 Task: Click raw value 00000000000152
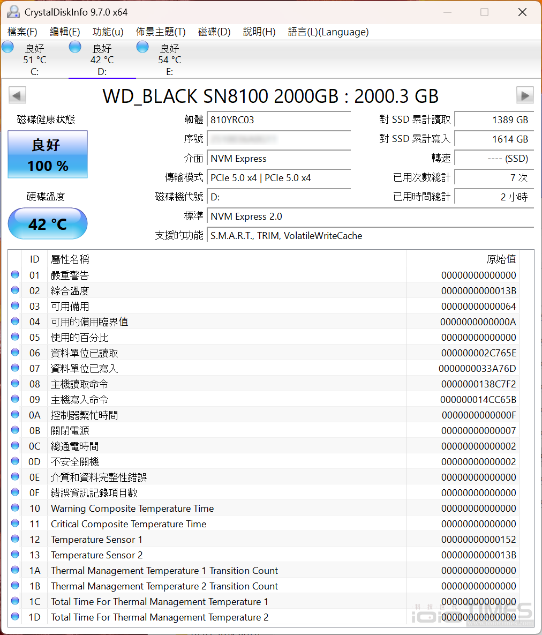coord(478,540)
